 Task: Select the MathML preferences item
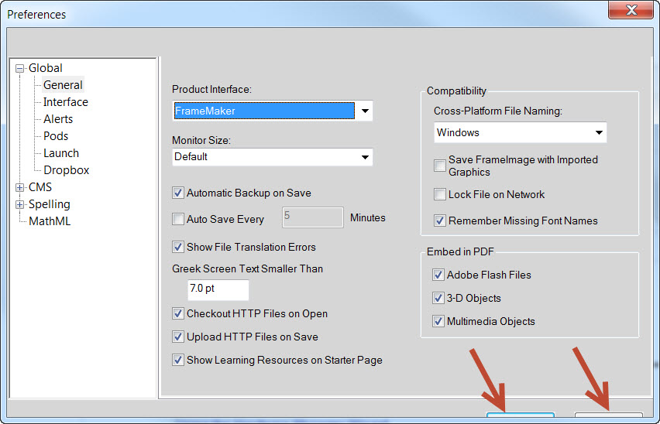(50, 221)
